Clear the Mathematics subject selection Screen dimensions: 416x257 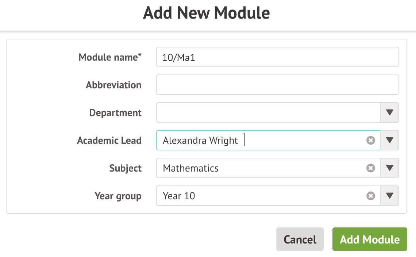click(370, 168)
